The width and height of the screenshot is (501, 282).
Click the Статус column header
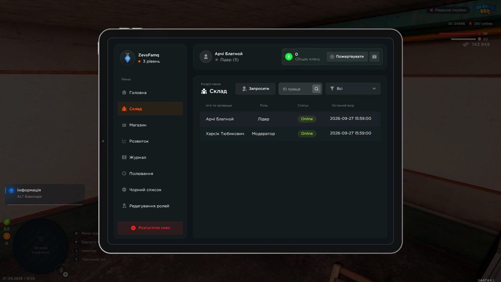coord(303,105)
